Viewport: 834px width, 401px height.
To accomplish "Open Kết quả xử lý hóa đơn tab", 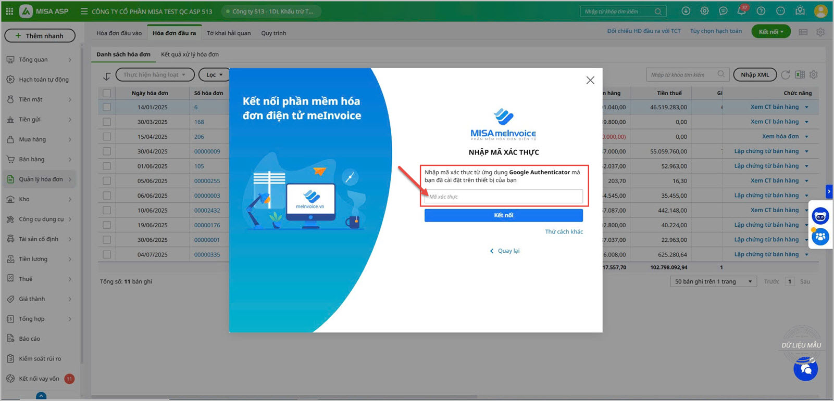I will (x=190, y=54).
